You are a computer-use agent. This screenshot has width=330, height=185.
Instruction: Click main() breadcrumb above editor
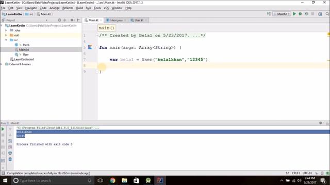(107, 28)
